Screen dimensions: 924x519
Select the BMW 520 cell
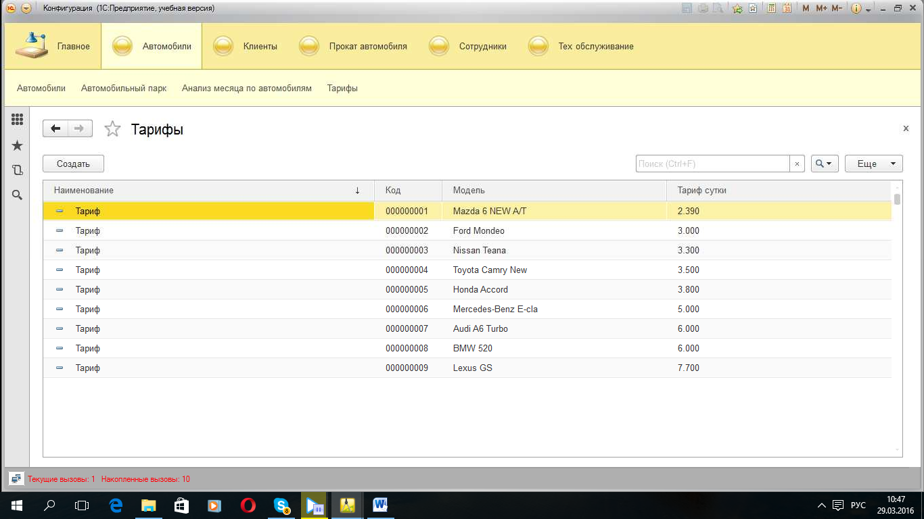554,348
